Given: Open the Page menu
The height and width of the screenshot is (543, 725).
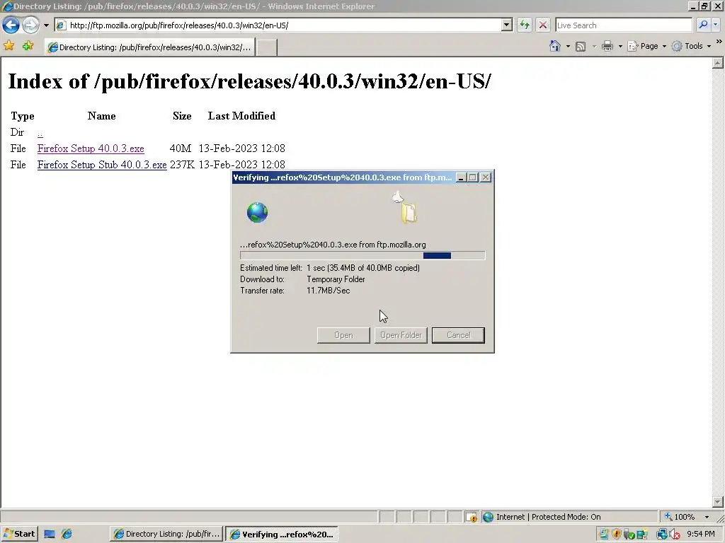Looking at the screenshot, I should [647, 46].
